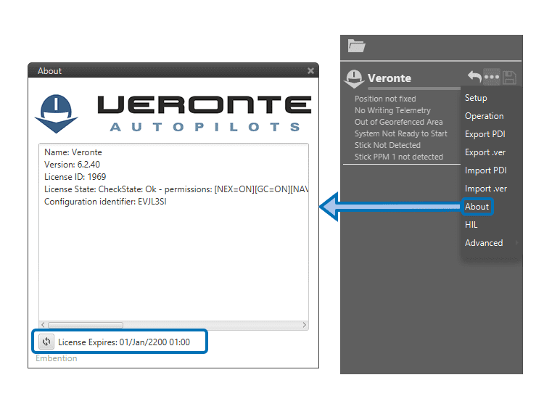The height and width of the screenshot is (396, 544).
Task: Click the 'License Expires: 01/Jan/2200 01:00' text
Action: pyautogui.click(x=124, y=342)
